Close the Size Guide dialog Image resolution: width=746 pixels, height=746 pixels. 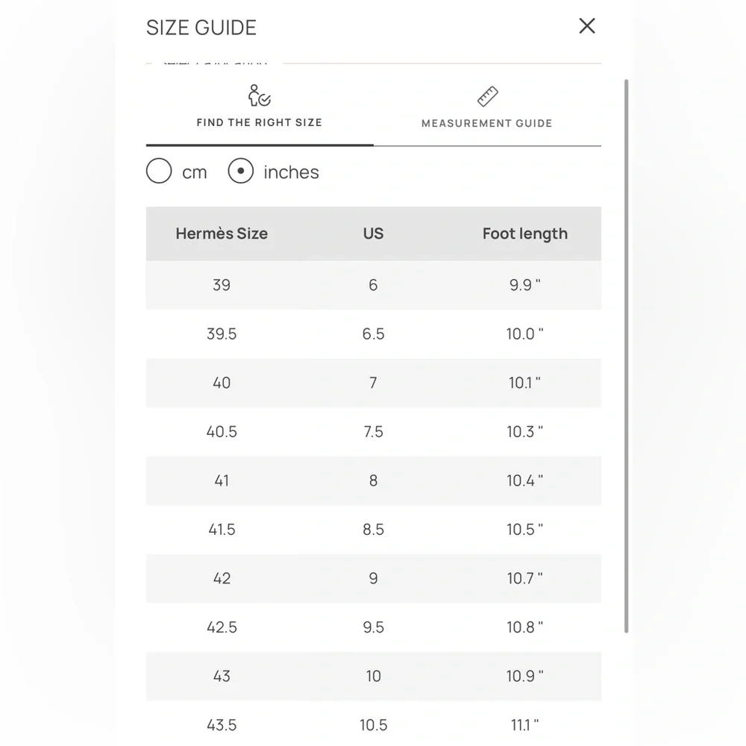click(x=586, y=26)
